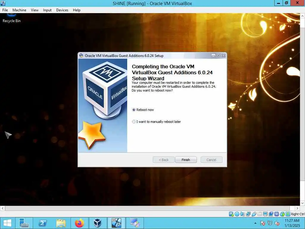Open File Explorer from the taskbar
Image resolution: width=305 pixels, height=229 pixels.
tap(61, 223)
